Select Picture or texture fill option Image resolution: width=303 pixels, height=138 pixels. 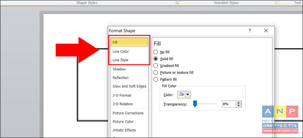click(173, 72)
